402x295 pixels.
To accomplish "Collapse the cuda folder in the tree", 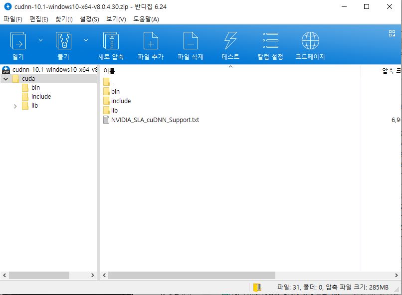I will (x=5, y=79).
